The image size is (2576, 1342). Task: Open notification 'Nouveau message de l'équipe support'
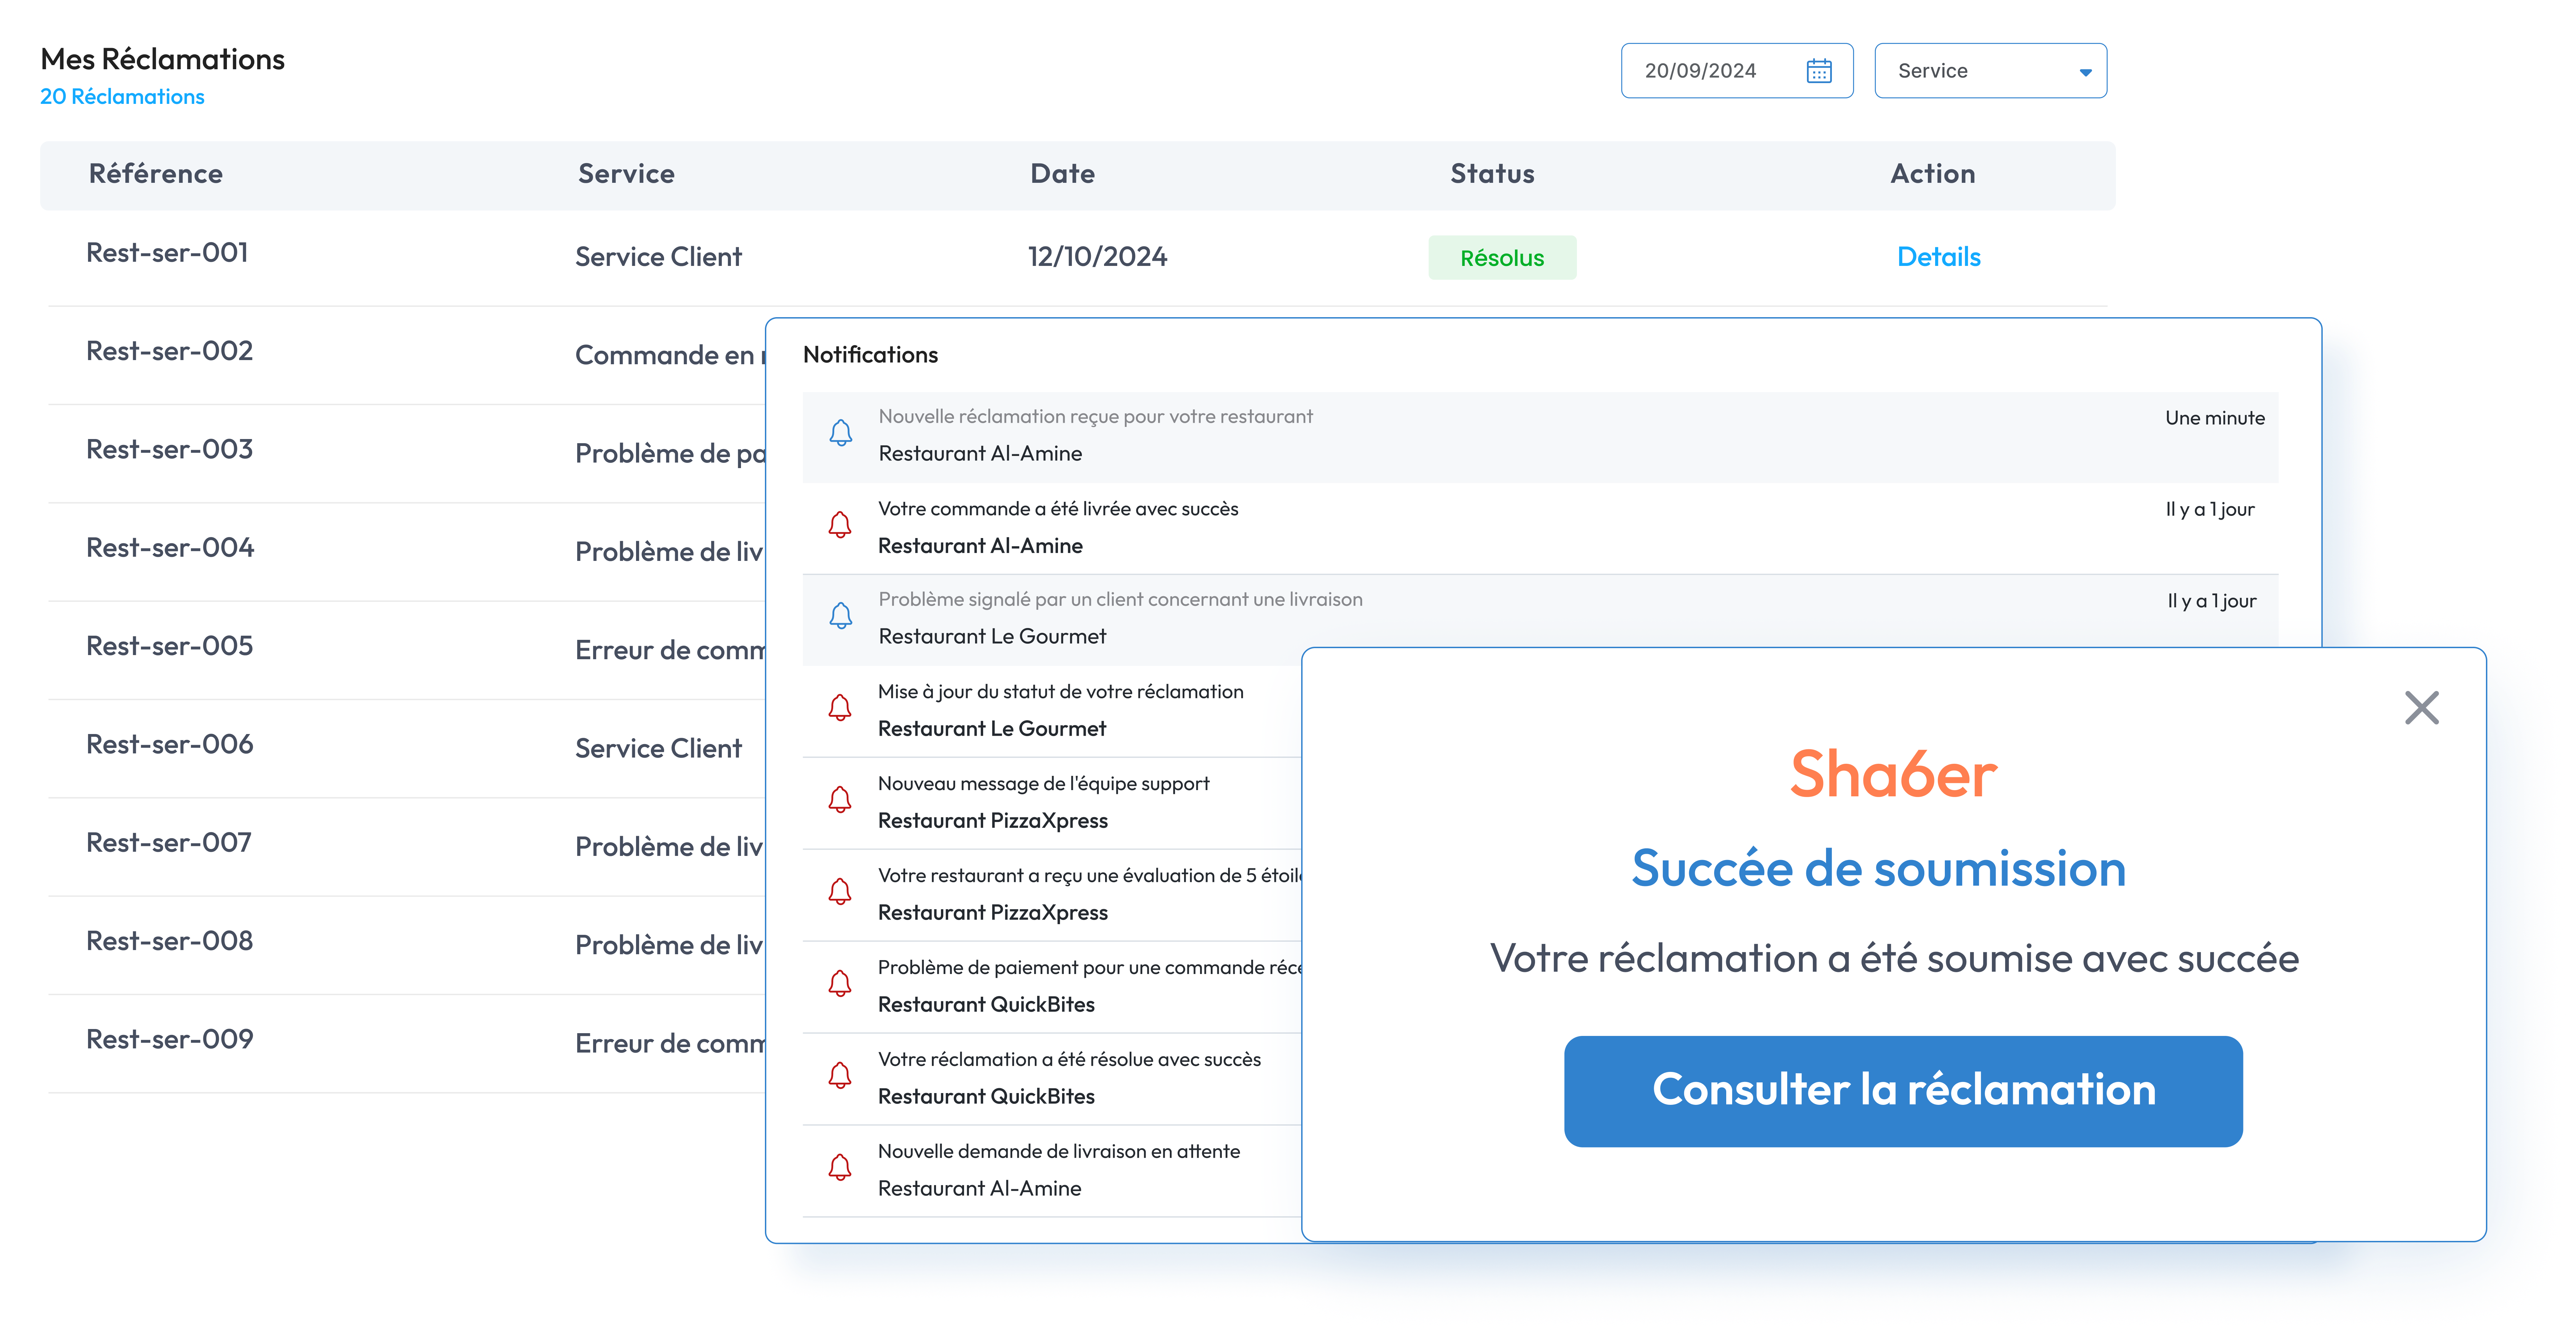click(x=1052, y=803)
